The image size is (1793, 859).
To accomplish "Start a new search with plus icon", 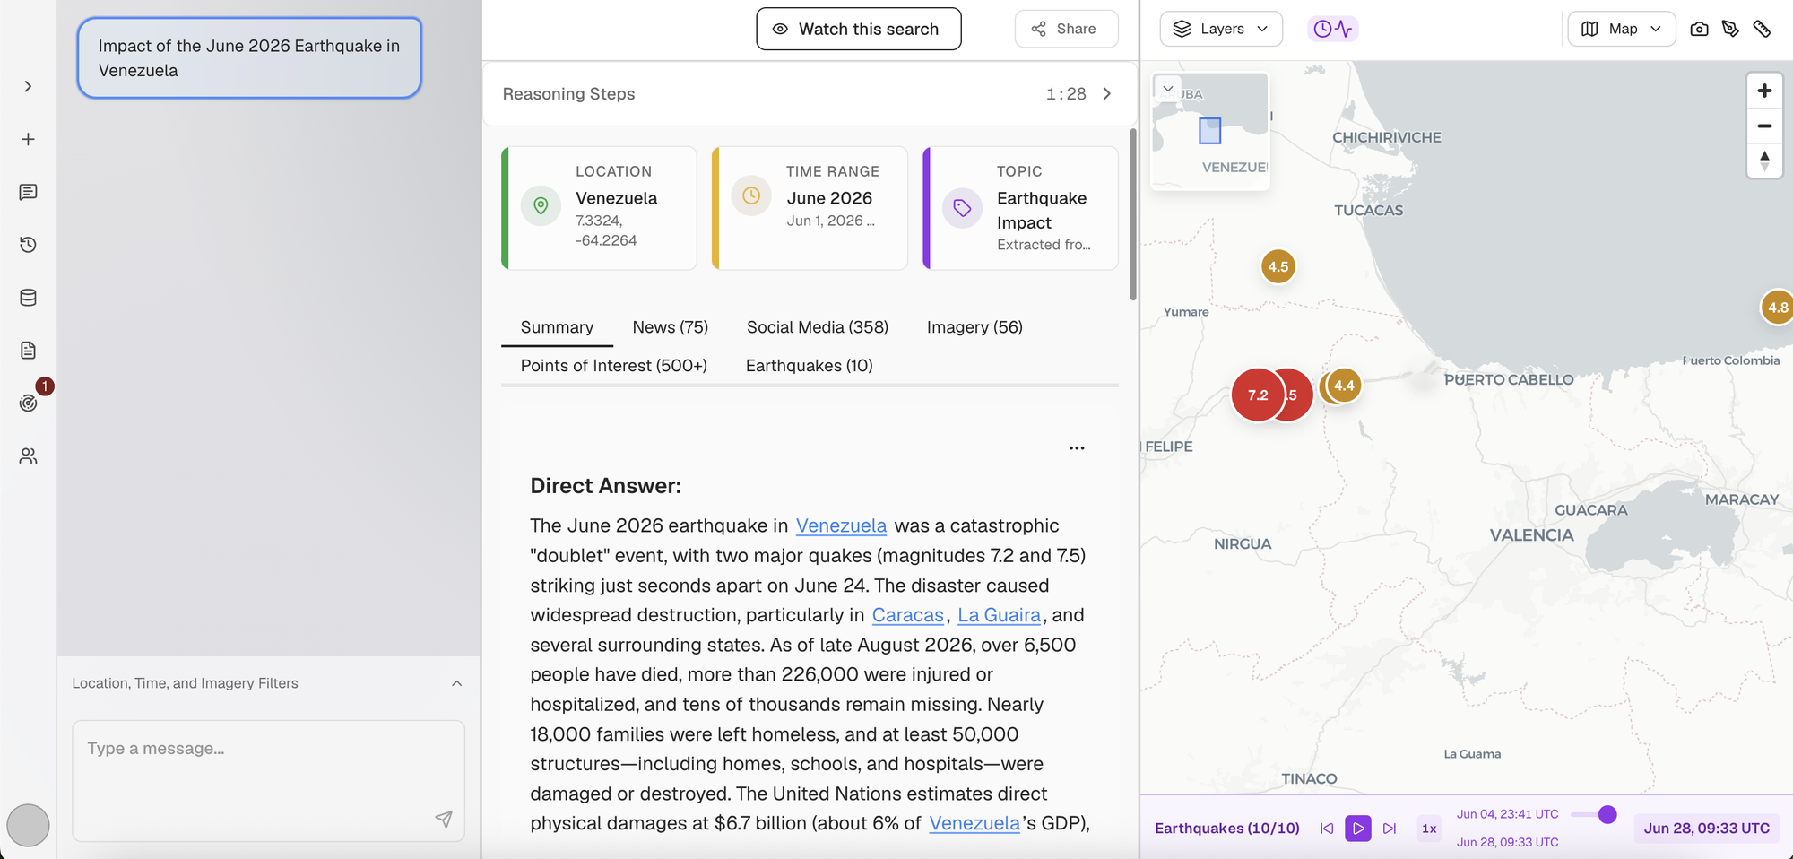I will point(28,139).
